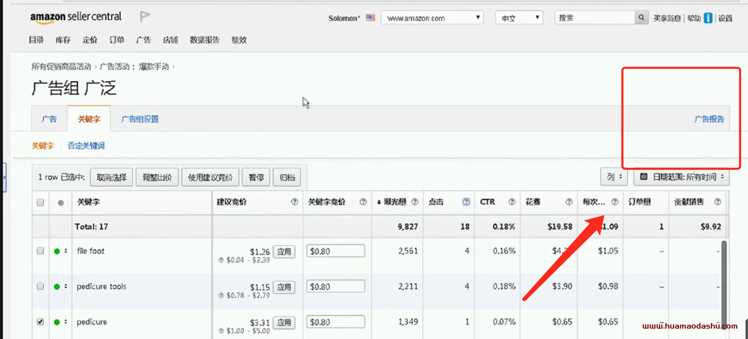This screenshot has height=339, width=748.
Task: Click the bid input field for file foot
Action: point(335,251)
